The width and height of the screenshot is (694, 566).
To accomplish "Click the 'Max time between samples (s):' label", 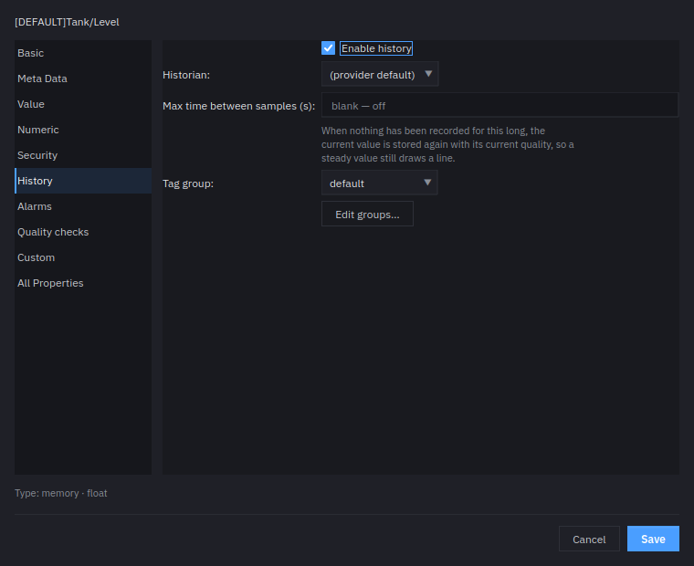I will point(238,106).
